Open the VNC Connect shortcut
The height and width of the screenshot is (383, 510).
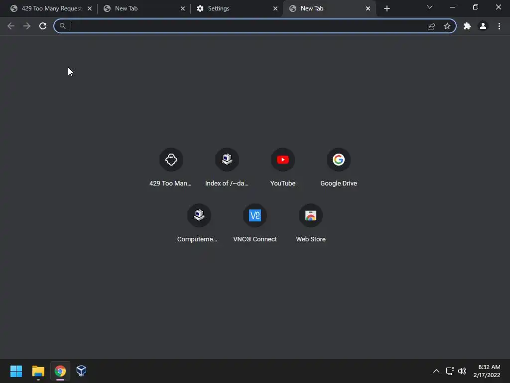pos(255,224)
